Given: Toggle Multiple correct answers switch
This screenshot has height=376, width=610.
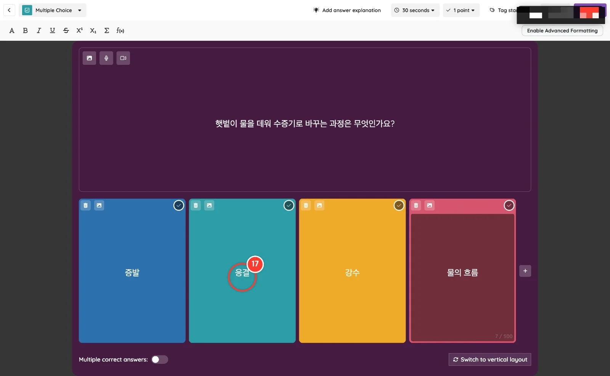Looking at the screenshot, I should (160, 360).
